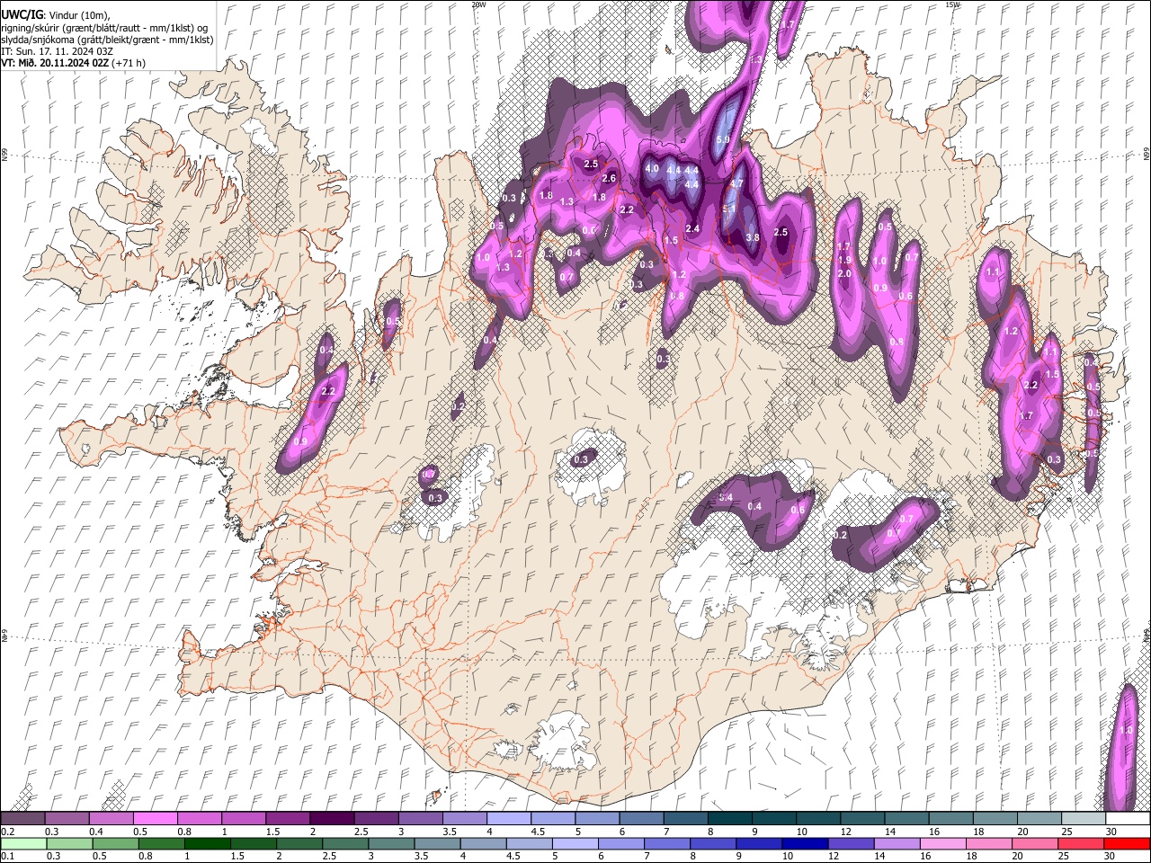The width and height of the screenshot is (1151, 863).
Task: Click the '0.1' label in the bottom legend row
Action: (x=7, y=857)
